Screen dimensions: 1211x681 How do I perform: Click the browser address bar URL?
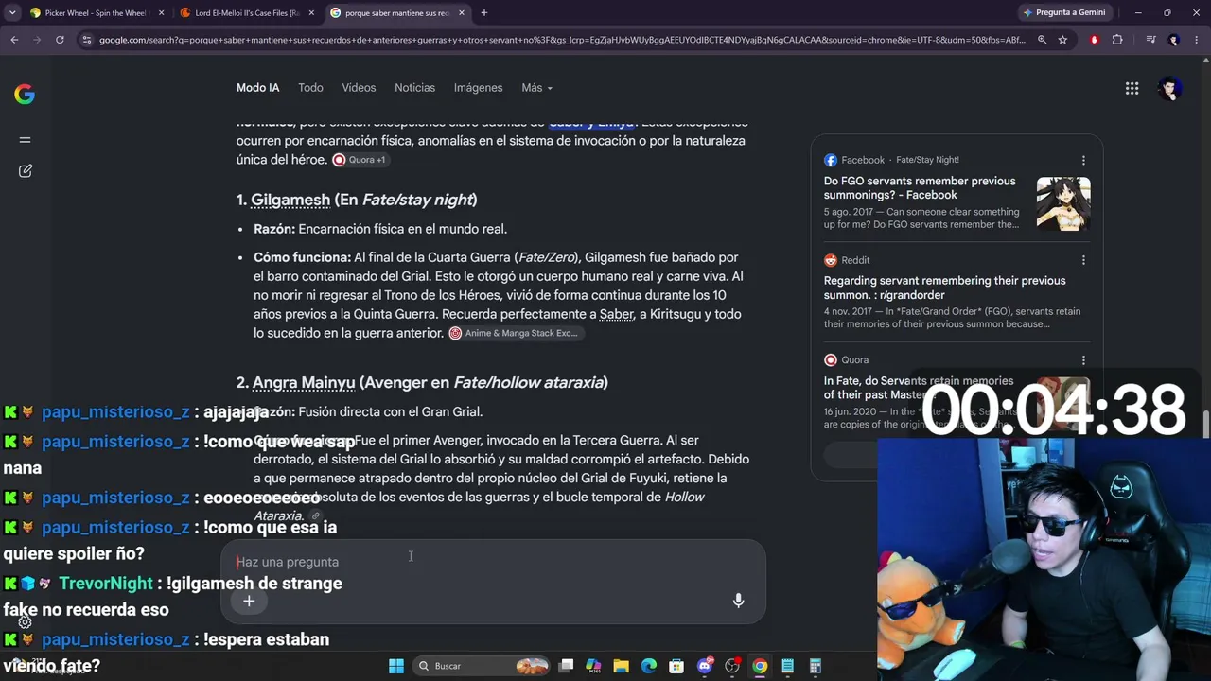562,40
